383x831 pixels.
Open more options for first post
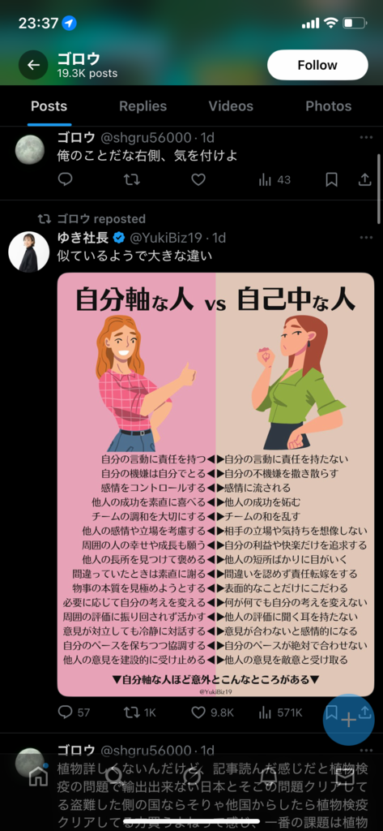[366, 138]
